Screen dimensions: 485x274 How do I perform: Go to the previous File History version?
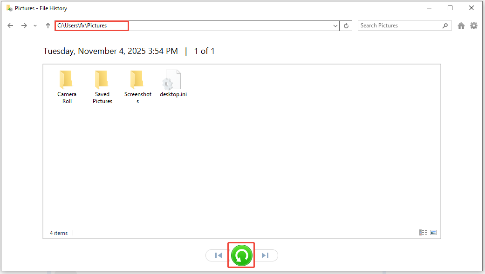[218, 255]
